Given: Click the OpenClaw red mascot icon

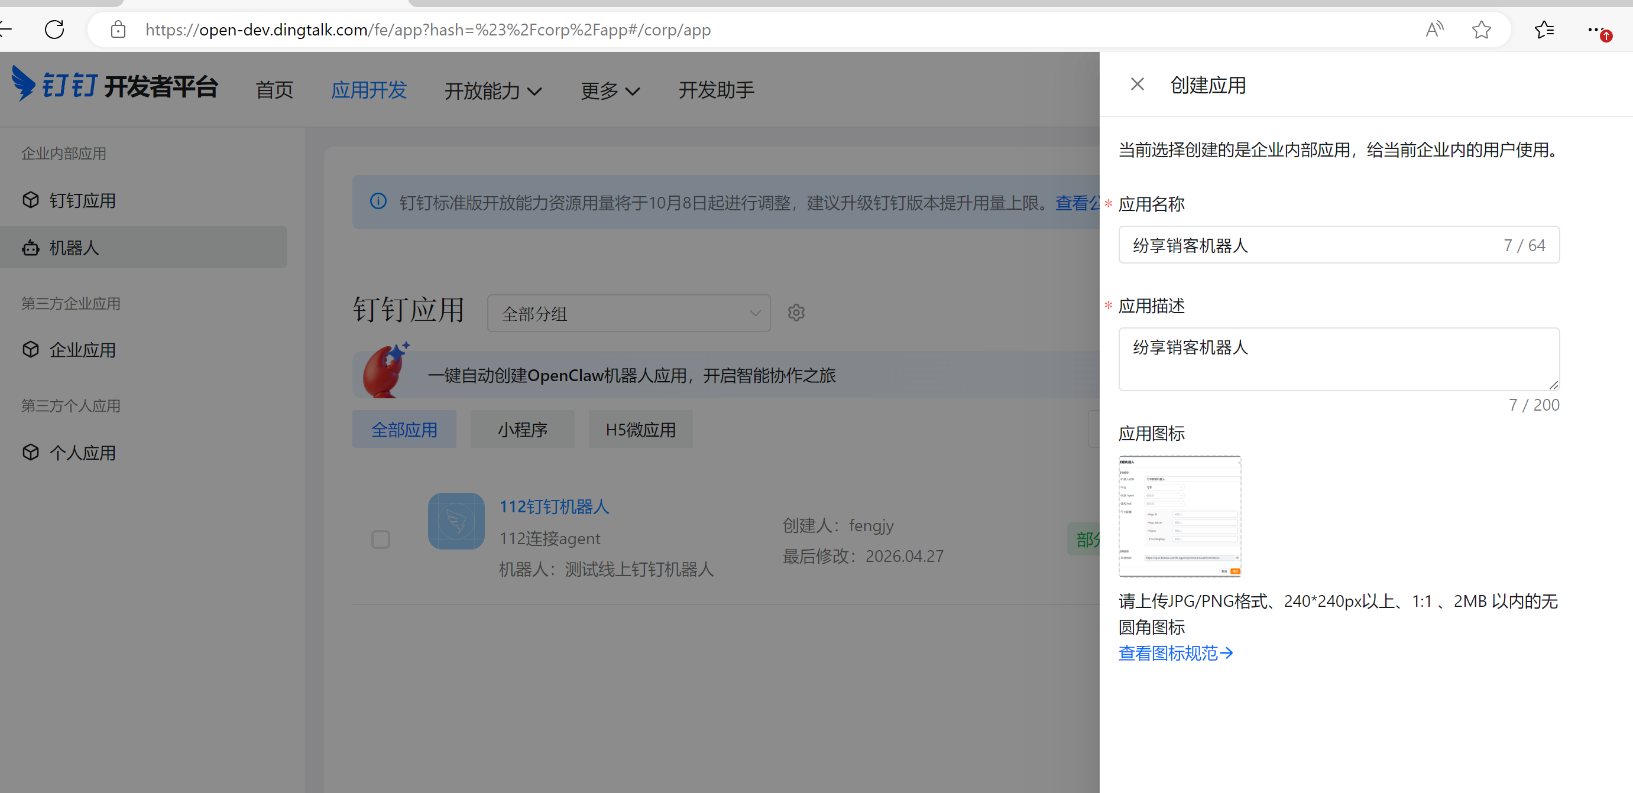Looking at the screenshot, I should (x=386, y=370).
